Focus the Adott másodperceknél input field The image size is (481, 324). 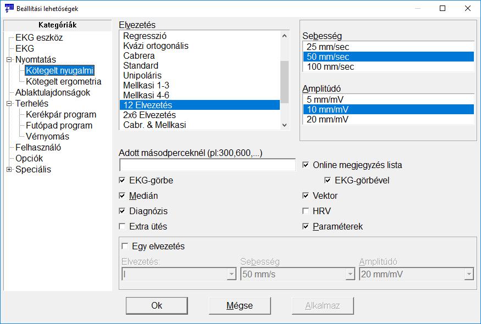point(207,165)
